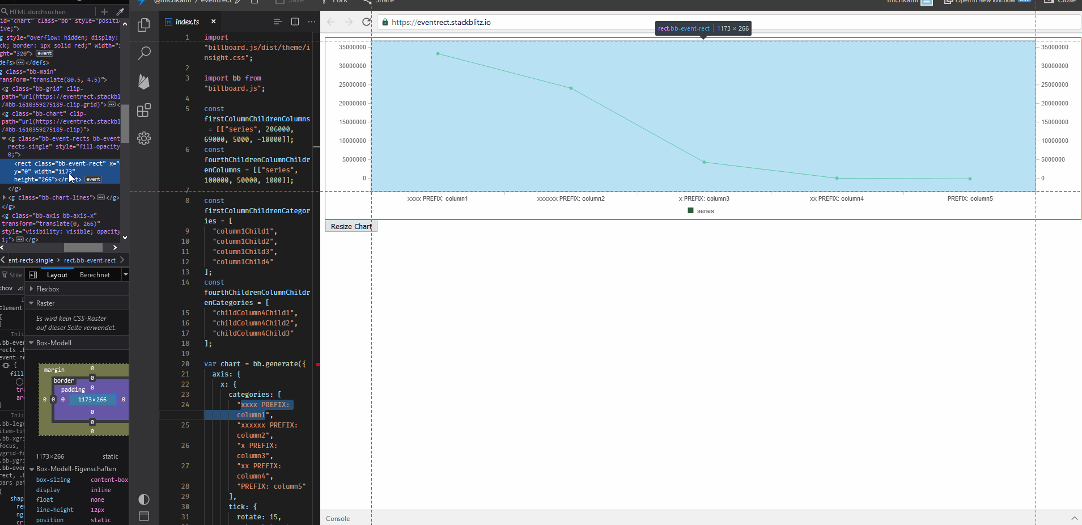Screen dimensions: 1082x525
Task: Click the Share button in the top bar
Action: click(x=379, y=1)
